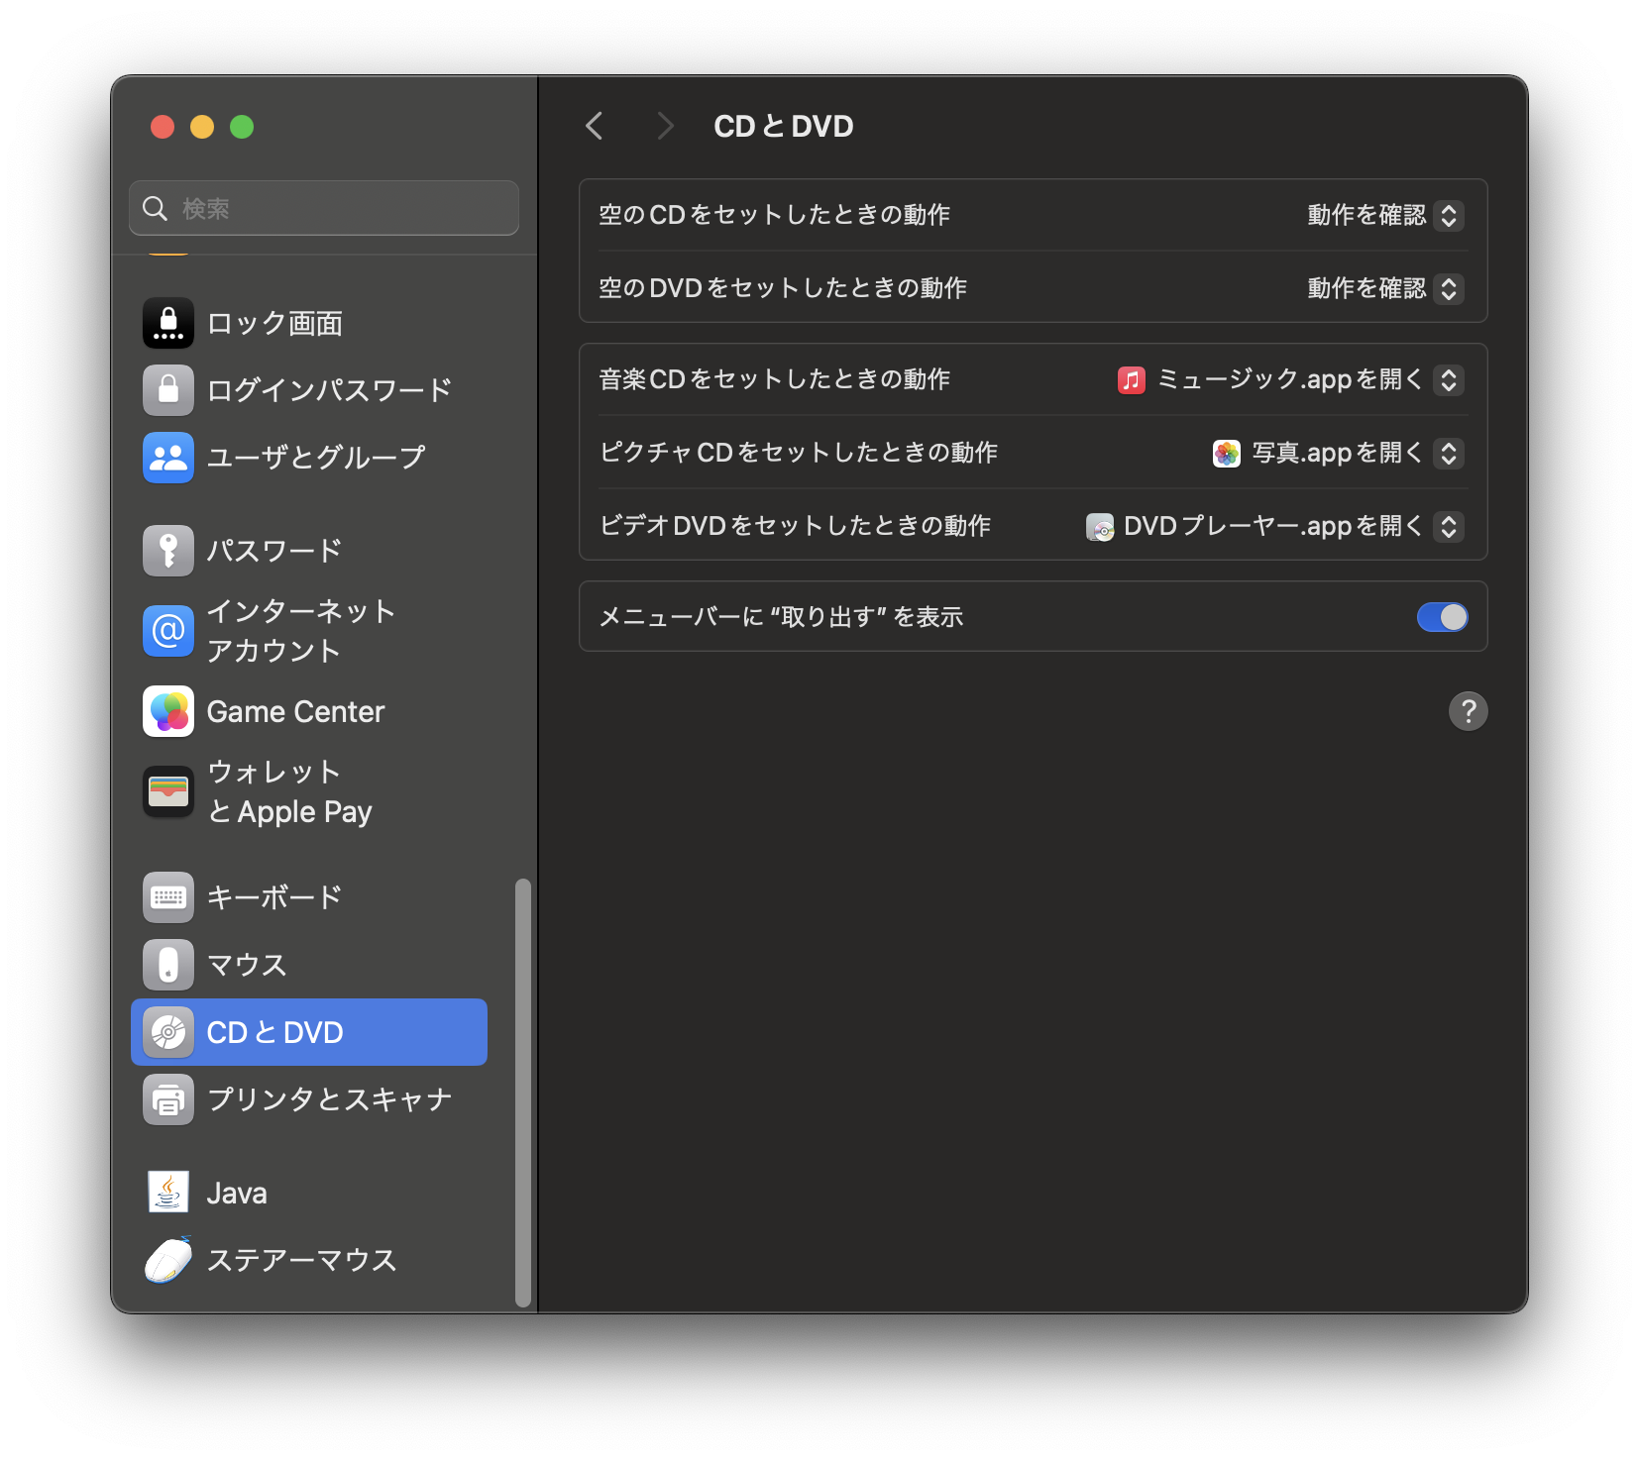Toggle メニューバーに"取り出す"を表示 switch

[1442, 617]
